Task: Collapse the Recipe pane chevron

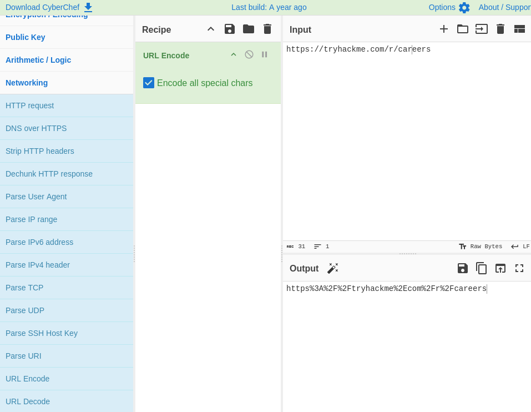Action: (x=211, y=29)
